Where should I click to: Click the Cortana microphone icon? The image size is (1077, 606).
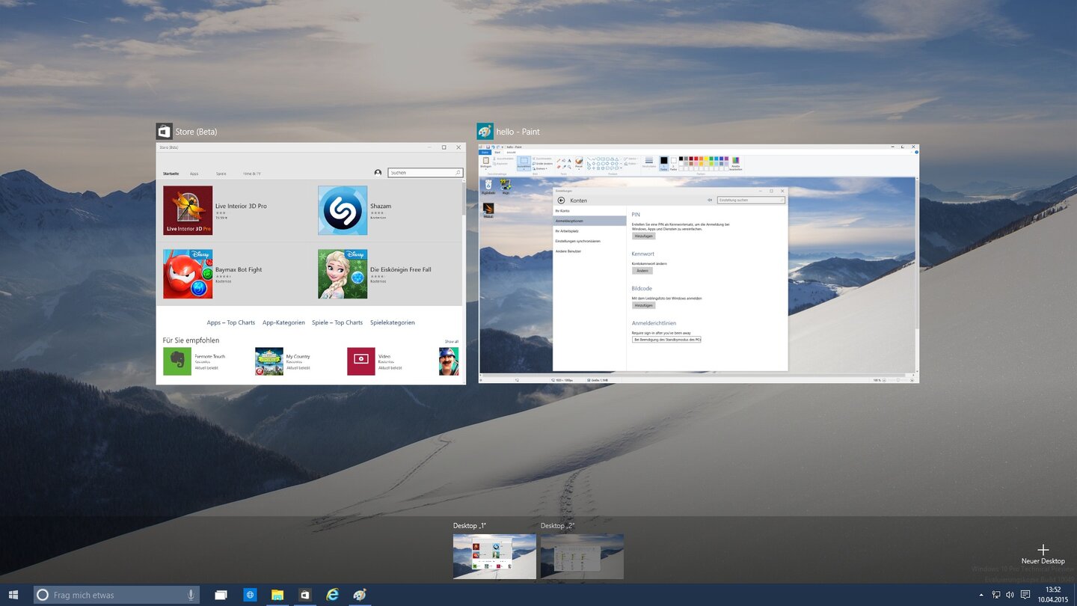(191, 595)
